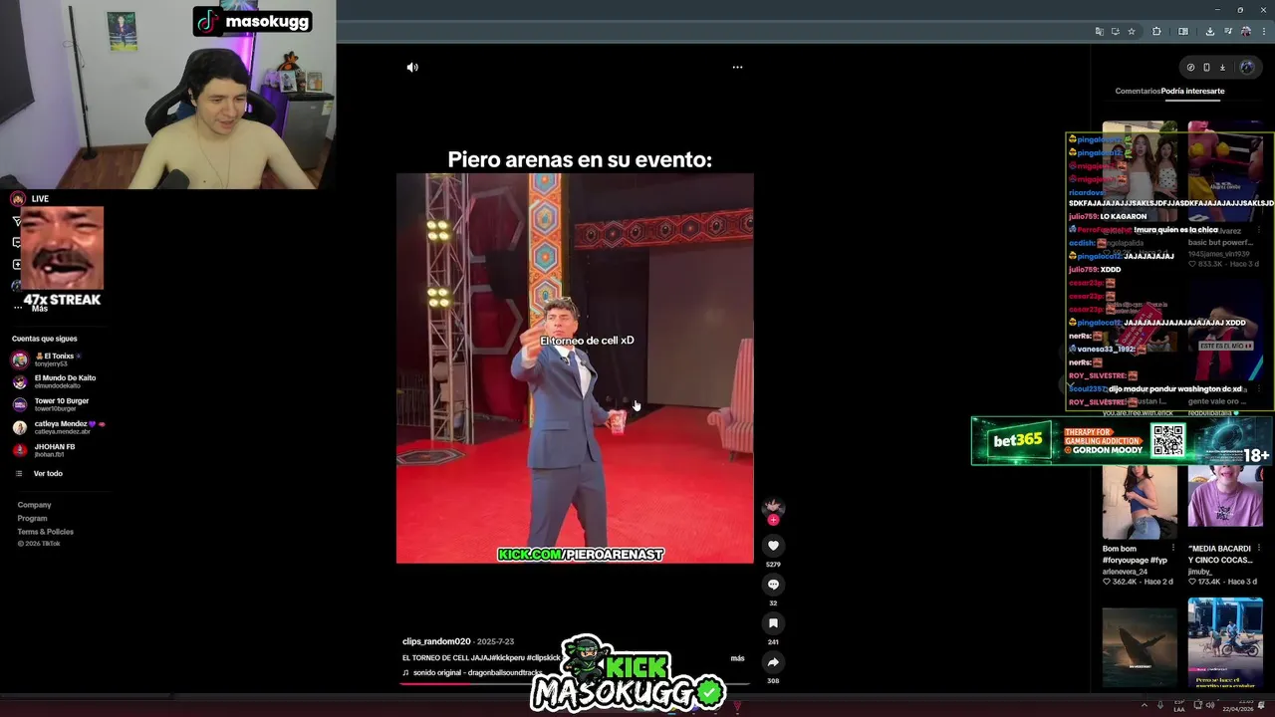This screenshot has height=717, width=1275.
Task: Open clips_random020 username link
Action: pyautogui.click(x=436, y=641)
